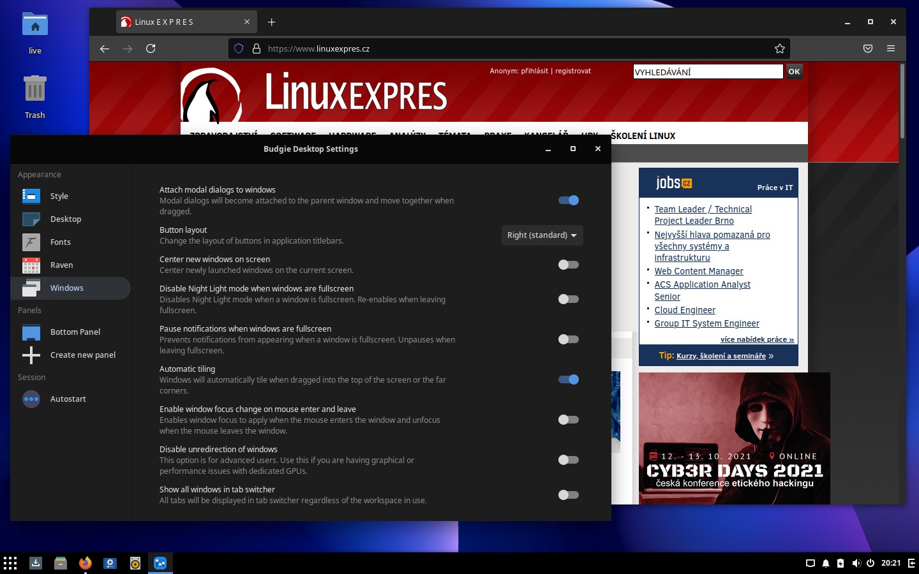Expand the Button layout dropdown

click(x=542, y=235)
